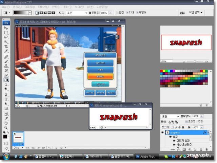Image resolution: width=217 pixels, height=163 pixels.
Task: Choose the Radial Gradient style icon
Action: [x=41, y=13]
